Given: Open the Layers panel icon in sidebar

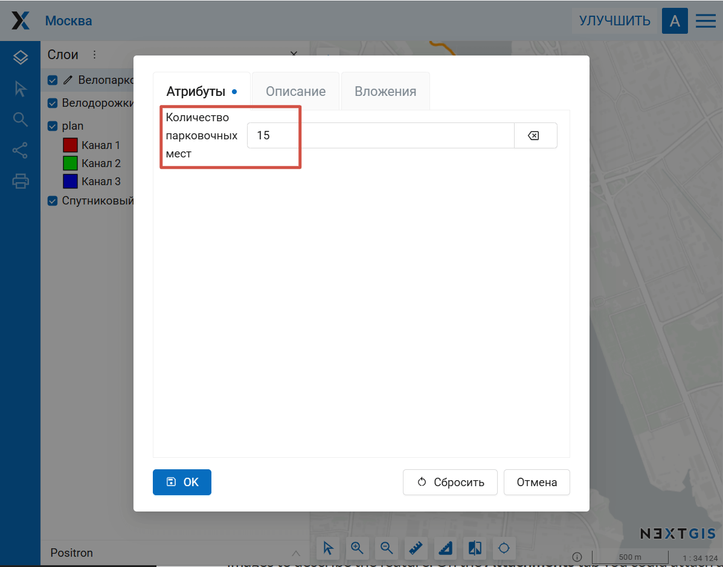Looking at the screenshot, I should (21, 58).
